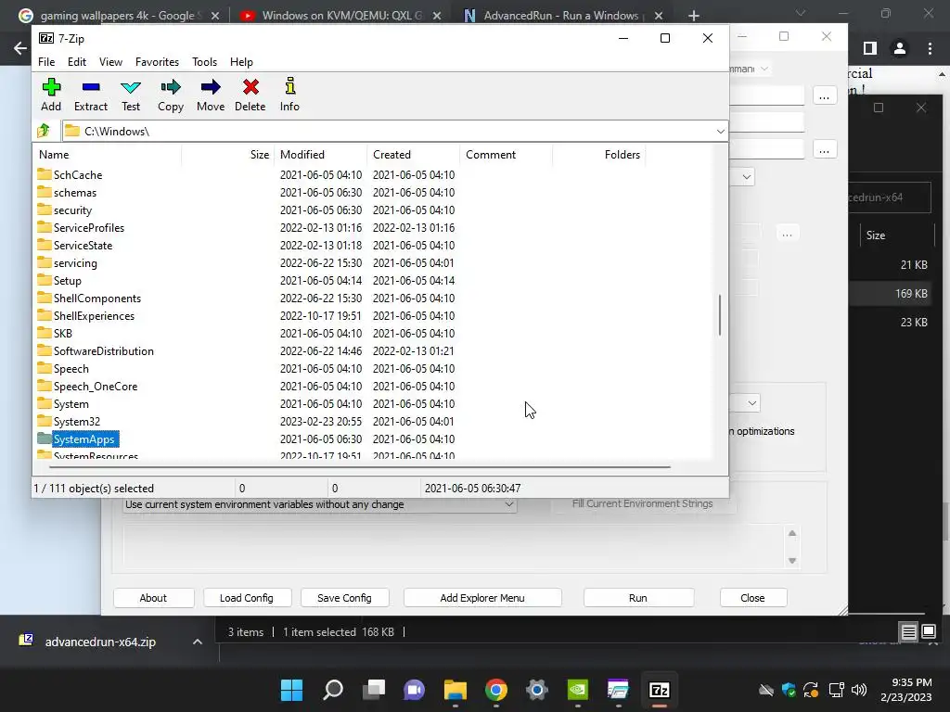
Task: Open Settings gear on the taskbar
Action: [x=537, y=690]
